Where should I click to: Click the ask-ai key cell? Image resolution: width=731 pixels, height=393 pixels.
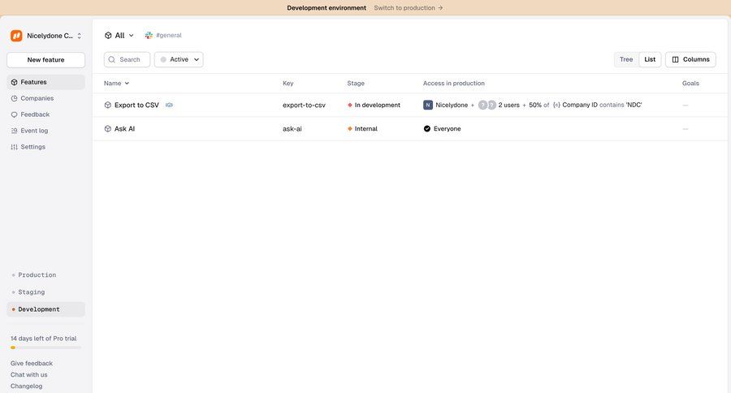pos(292,128)
